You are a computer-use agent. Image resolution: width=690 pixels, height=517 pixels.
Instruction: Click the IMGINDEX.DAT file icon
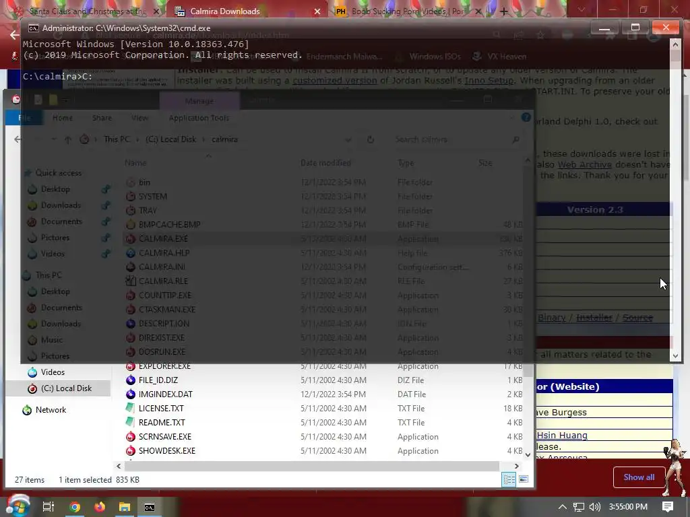pos(130,394)
